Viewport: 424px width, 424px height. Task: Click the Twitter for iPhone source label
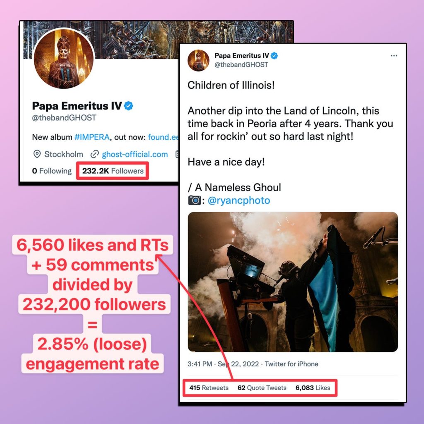point(291,364)
